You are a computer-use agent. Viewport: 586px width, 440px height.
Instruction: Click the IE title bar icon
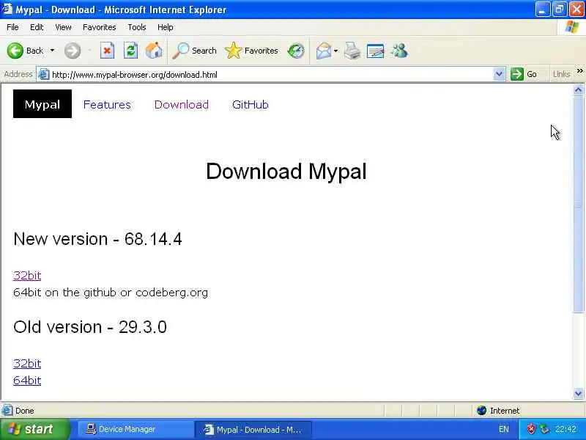pos(7,9)
